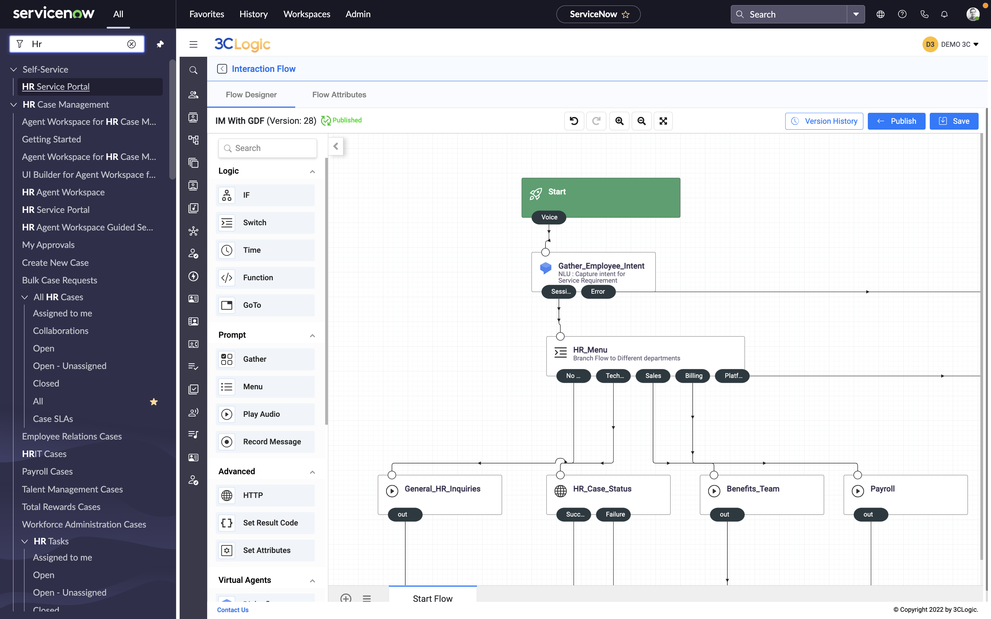Click the redo arrow icon in flow designer
The width and height of the screenshot is (991, 619).
point(596,120)
